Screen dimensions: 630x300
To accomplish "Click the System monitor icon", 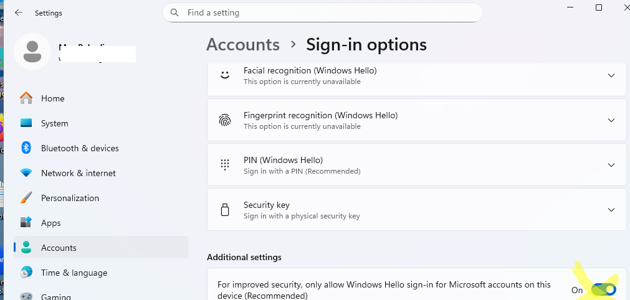I will pos(26,123).
